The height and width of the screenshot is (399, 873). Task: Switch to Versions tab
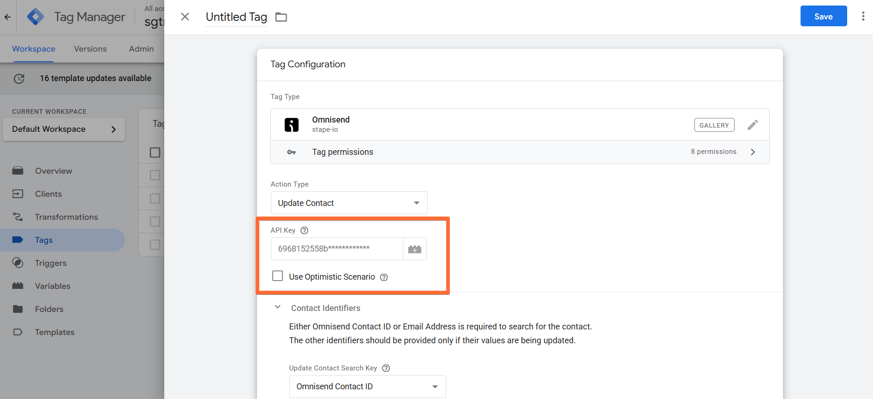click(90, 49)
